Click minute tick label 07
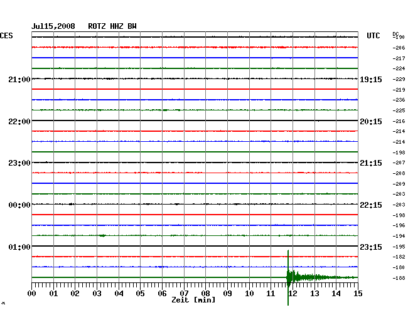This screenshot has height=310, width=408. click(184, 294)
